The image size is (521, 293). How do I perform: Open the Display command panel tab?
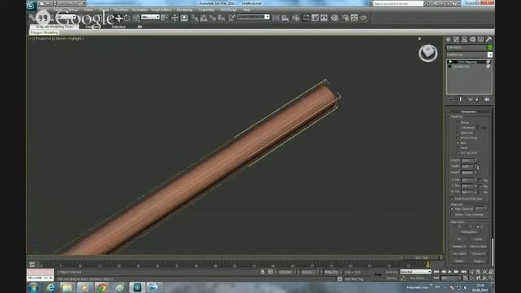coord(480,40)
